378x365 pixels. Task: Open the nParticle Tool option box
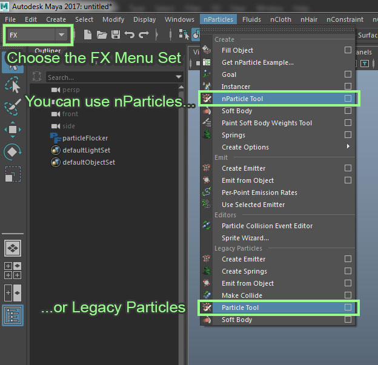[348, 98]
